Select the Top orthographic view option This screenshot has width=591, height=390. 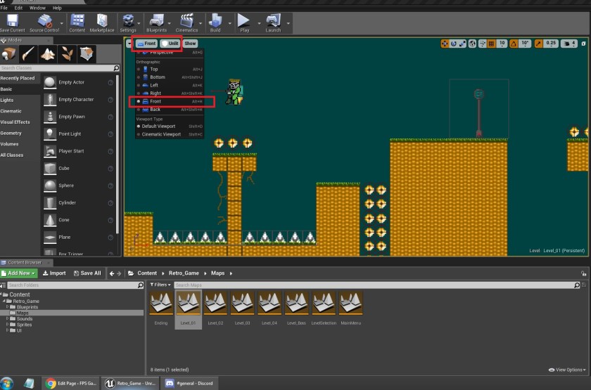pos(154,69)
